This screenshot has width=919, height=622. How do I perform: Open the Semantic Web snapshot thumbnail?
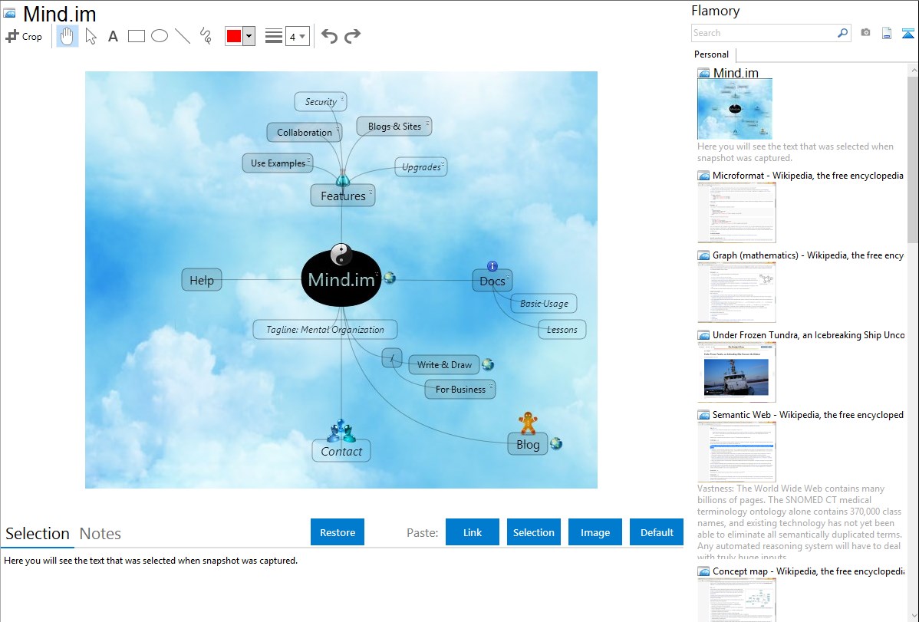(x=736, y=452)
